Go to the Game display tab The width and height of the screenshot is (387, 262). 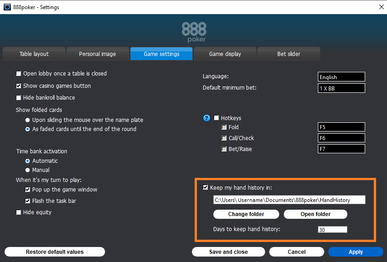pos(225,54)
